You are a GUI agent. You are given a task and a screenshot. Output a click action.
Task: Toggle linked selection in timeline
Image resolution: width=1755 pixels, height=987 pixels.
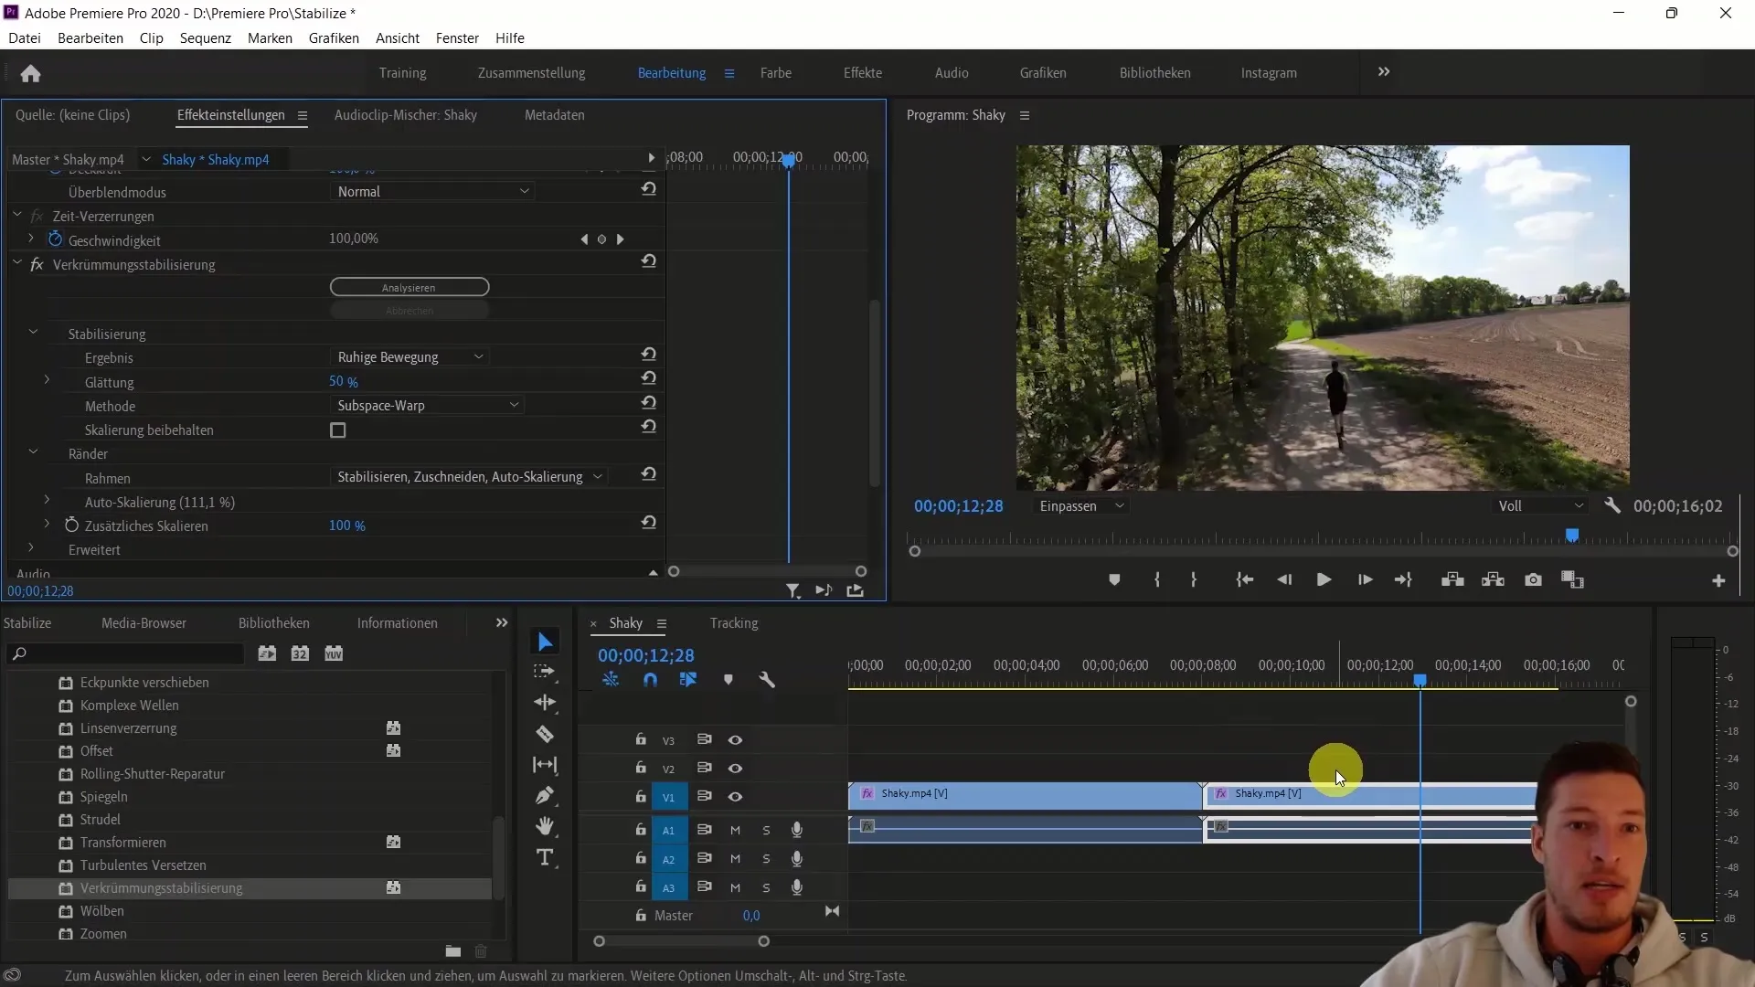pos(688,680)
